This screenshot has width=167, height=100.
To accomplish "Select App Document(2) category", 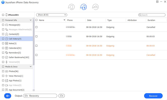I will coord(16,90).
